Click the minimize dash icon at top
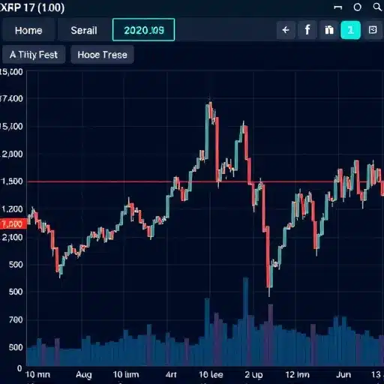This screenshot has width=384, height=384. [x=338, y=7]
